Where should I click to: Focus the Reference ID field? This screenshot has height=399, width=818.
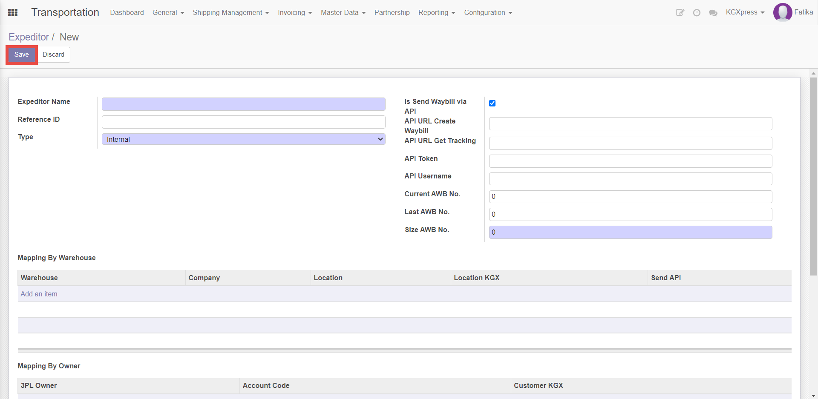244,122
